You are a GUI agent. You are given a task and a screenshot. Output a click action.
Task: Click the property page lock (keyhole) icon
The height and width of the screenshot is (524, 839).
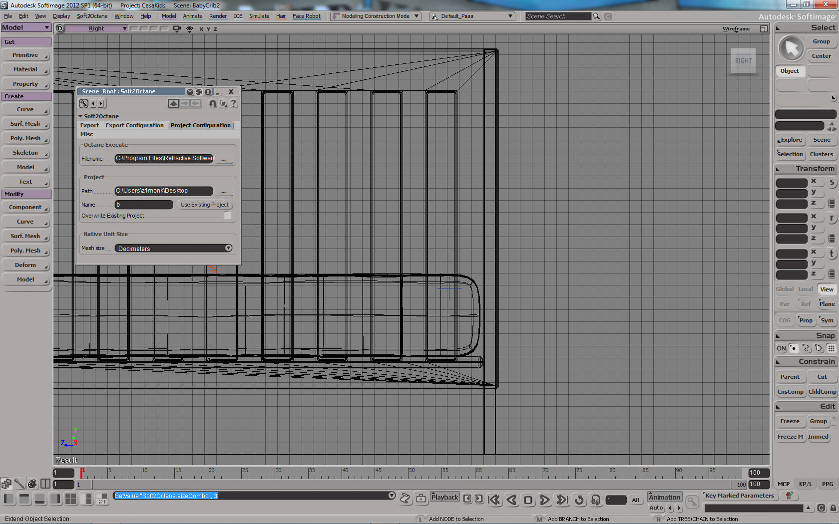click(x=208, y=92)
